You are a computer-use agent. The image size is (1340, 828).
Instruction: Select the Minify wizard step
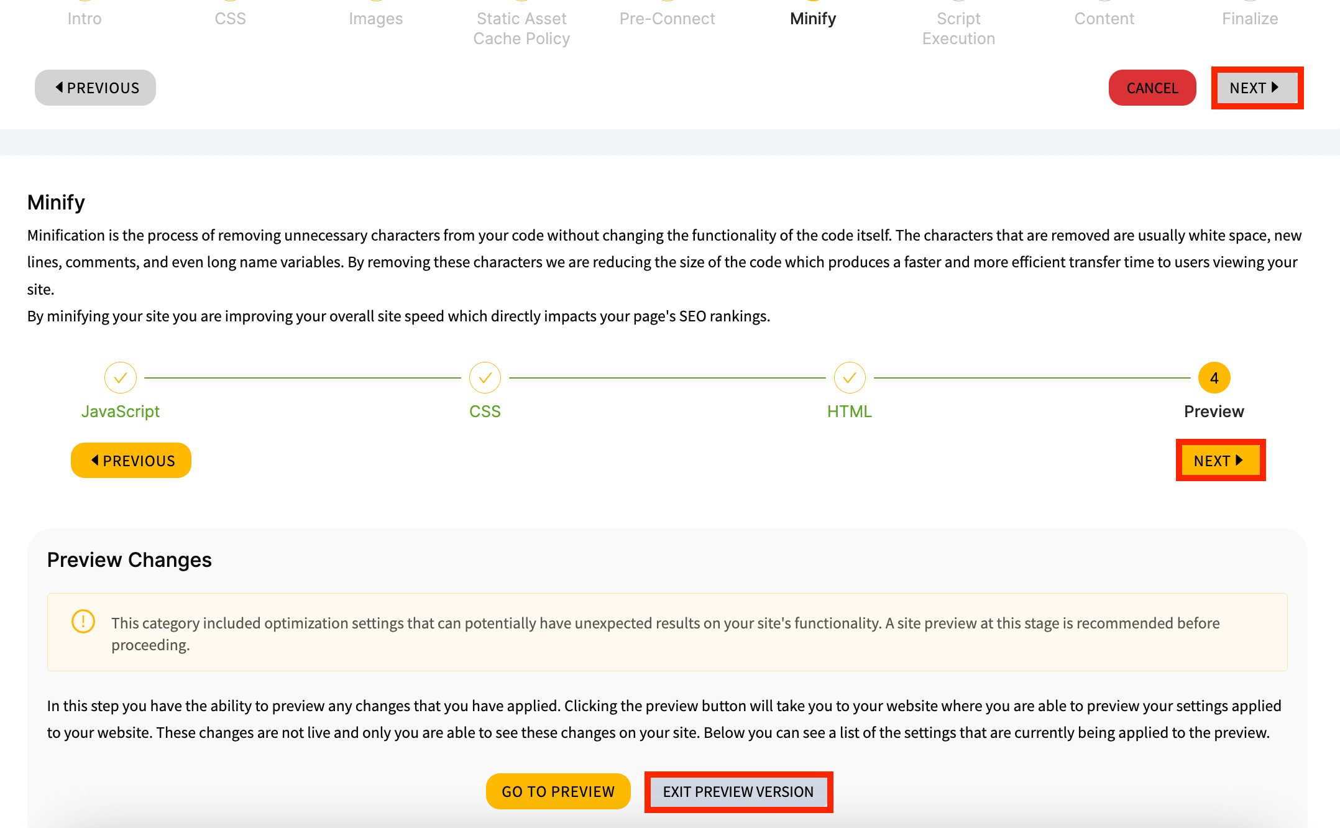pos(813,19)
